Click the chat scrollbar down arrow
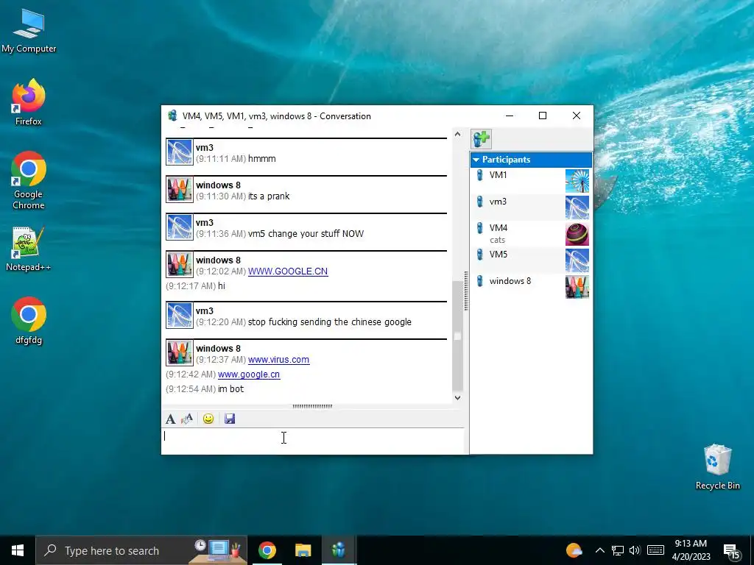The width and height of the screenshot is (754, 565). click(457, 398)
